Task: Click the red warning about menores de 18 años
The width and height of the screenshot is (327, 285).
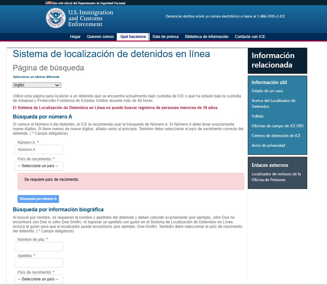Action: [x=115, y=108]
